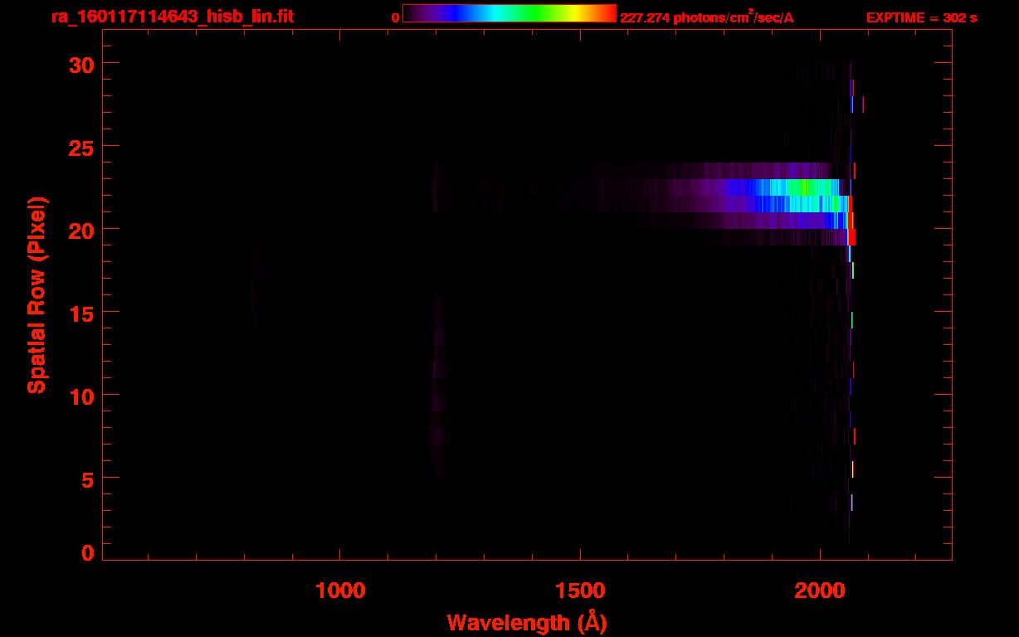Viewport: 1019px width, 637px height.
Task: Click the x-axis tick label 2000
Action: tap(820, 591)
